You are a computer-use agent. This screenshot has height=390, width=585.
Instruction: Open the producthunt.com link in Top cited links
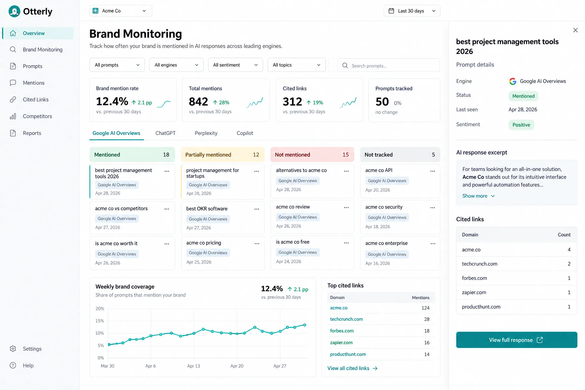pyautogui.click(x=348, y=354)
